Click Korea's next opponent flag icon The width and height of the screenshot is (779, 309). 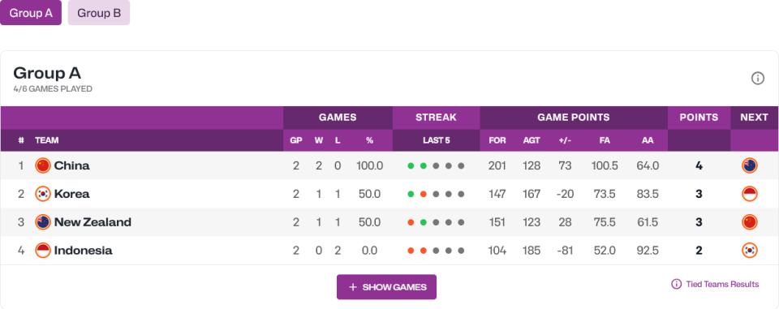pyautogui.click(x=750, y=194)
